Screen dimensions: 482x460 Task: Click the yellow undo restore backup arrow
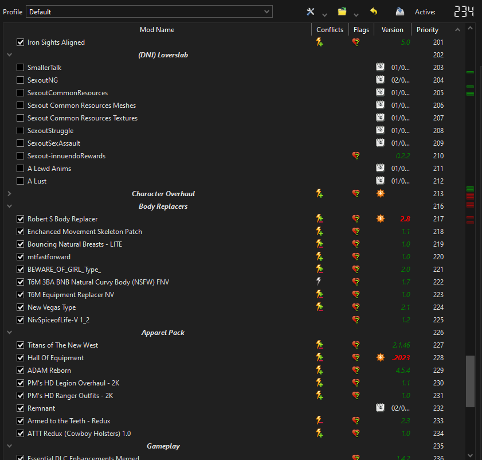click(374, 11)
